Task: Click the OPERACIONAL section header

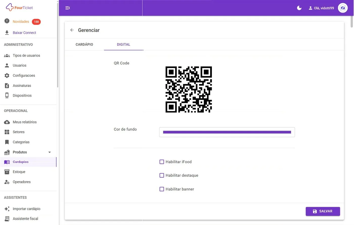Action: click(x=16, y=111)
